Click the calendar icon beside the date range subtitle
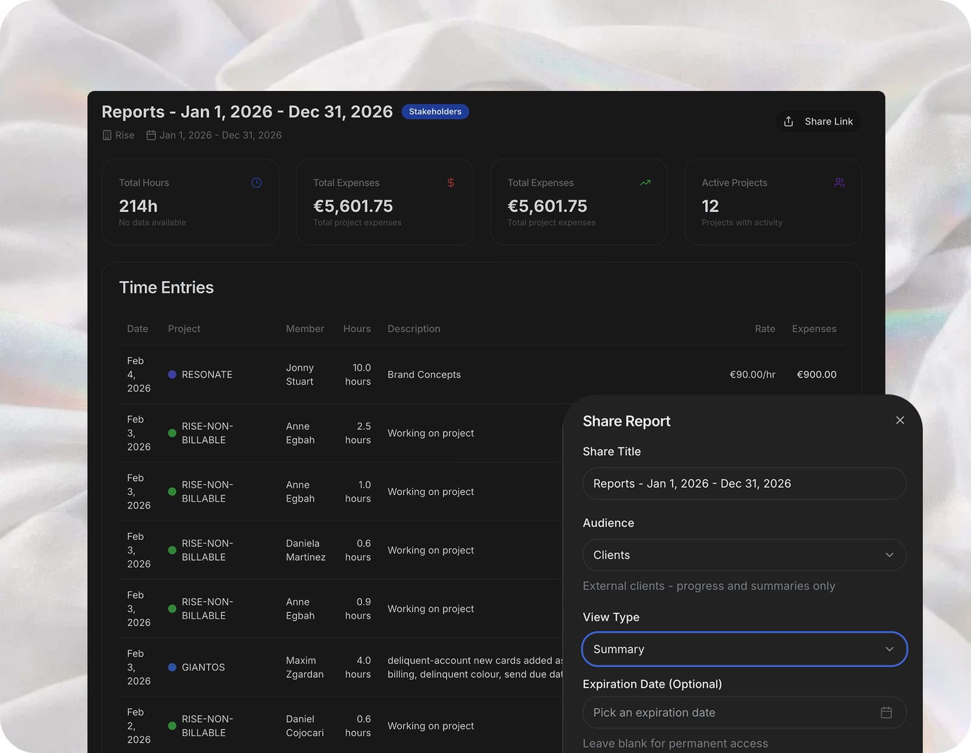Screen dimensions: 971x753 pyautogui.click(x=151, y=135)
